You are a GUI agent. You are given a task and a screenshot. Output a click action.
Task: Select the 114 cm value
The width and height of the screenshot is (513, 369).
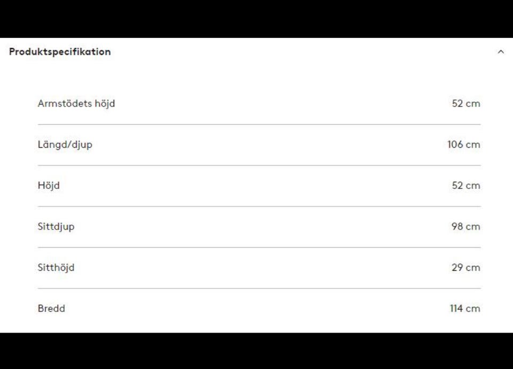(465, 309)
